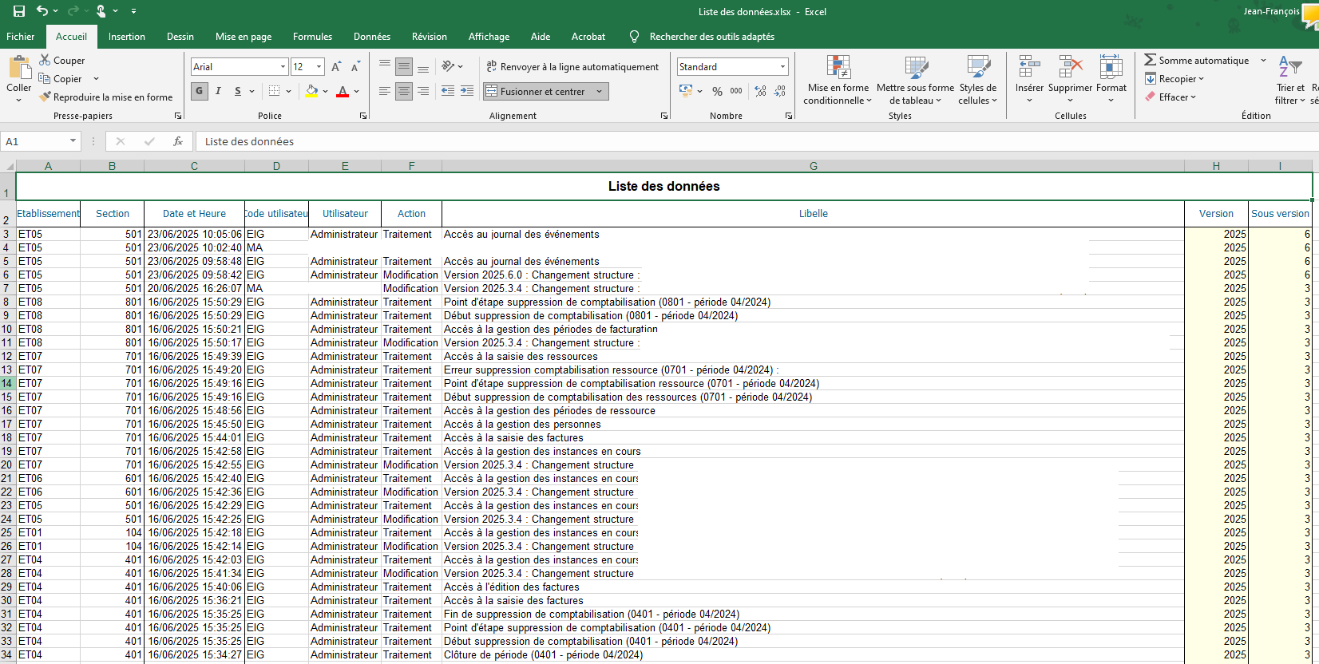Open Mise en forme conditionnelle

pos(838,80)
